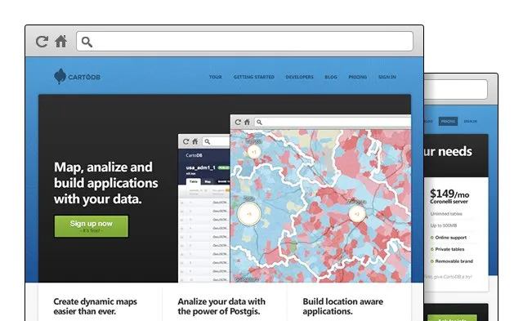Select the +2 cluster marker on the map
Viewport: 523px width, 321px height.
pyautogui.click(x=357, y=214)
